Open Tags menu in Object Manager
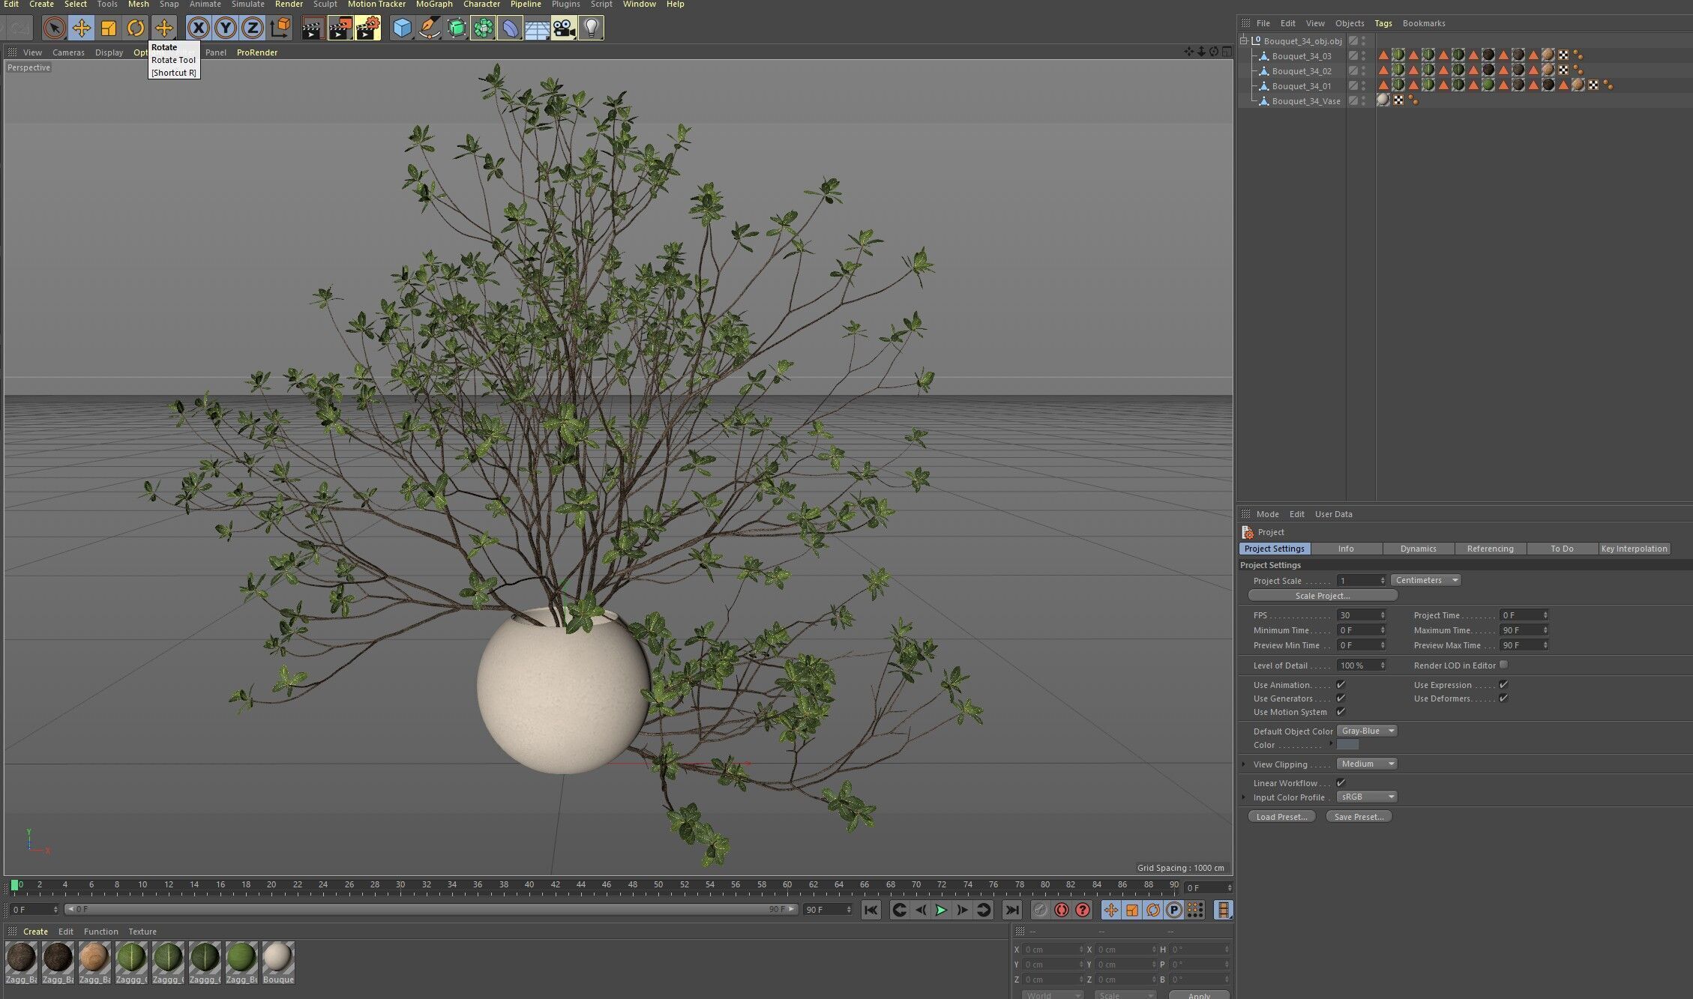The width and height of the screenshot is (1693, 999). coord(1383,23)
